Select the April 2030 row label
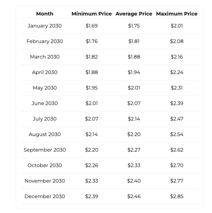The image size is (212, 213). pos(45,72)
